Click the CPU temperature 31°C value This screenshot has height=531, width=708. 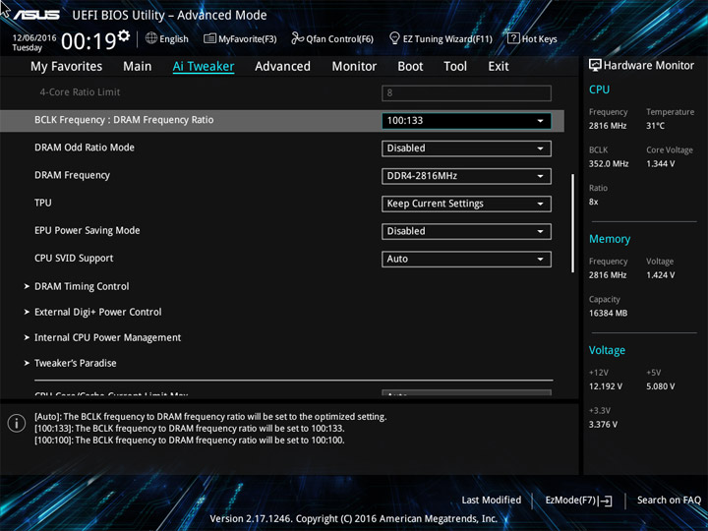[x=655, y=126]
